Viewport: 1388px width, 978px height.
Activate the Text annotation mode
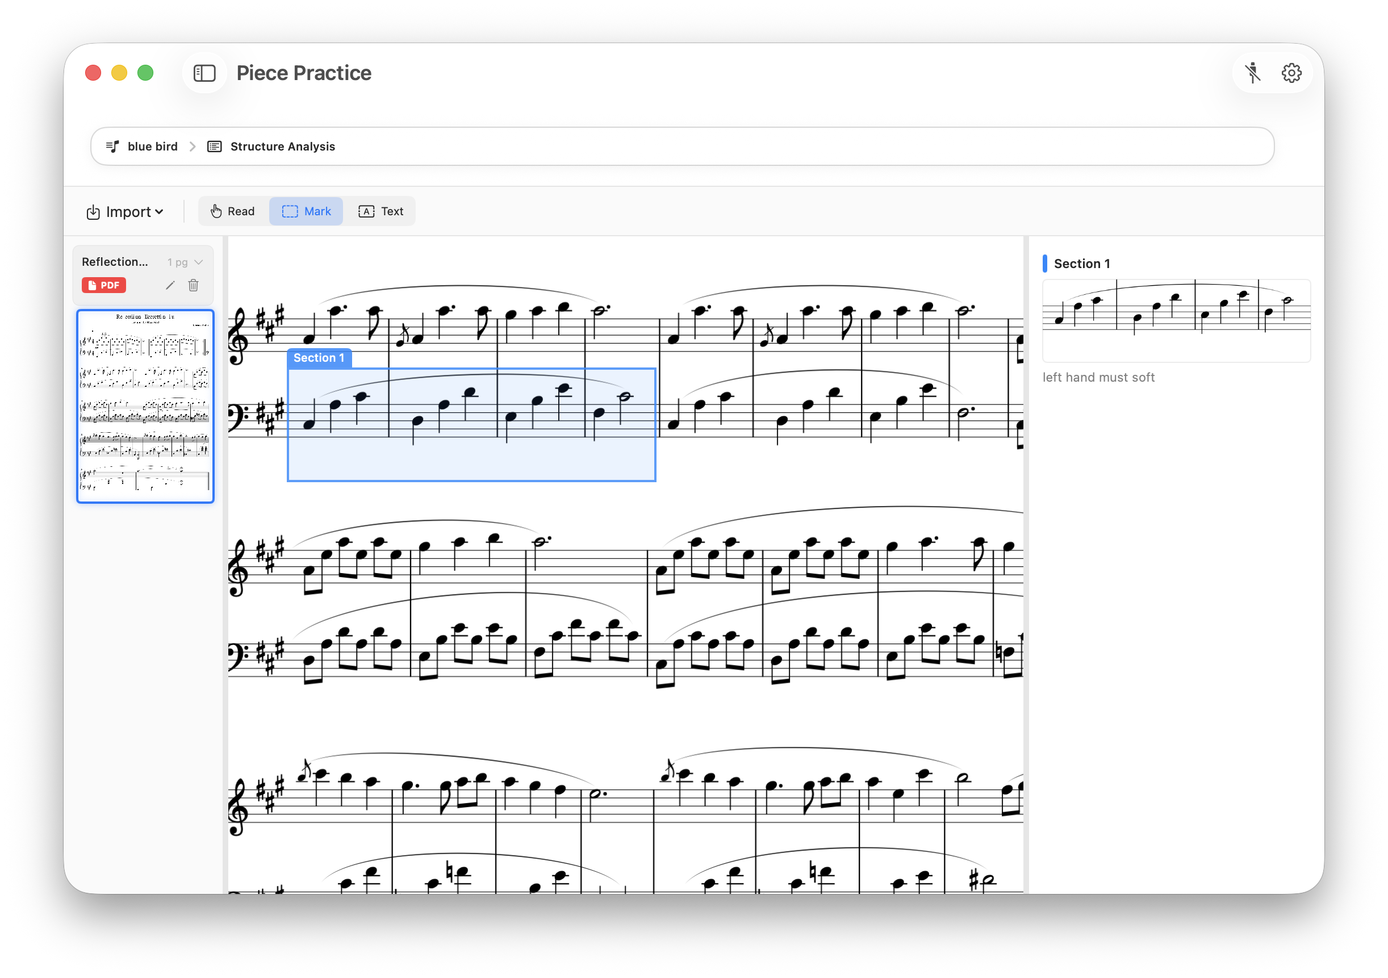tap(381, 211)
